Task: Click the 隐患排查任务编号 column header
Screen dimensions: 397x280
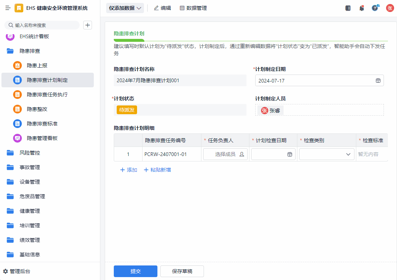Action: [x=172, y=140]
